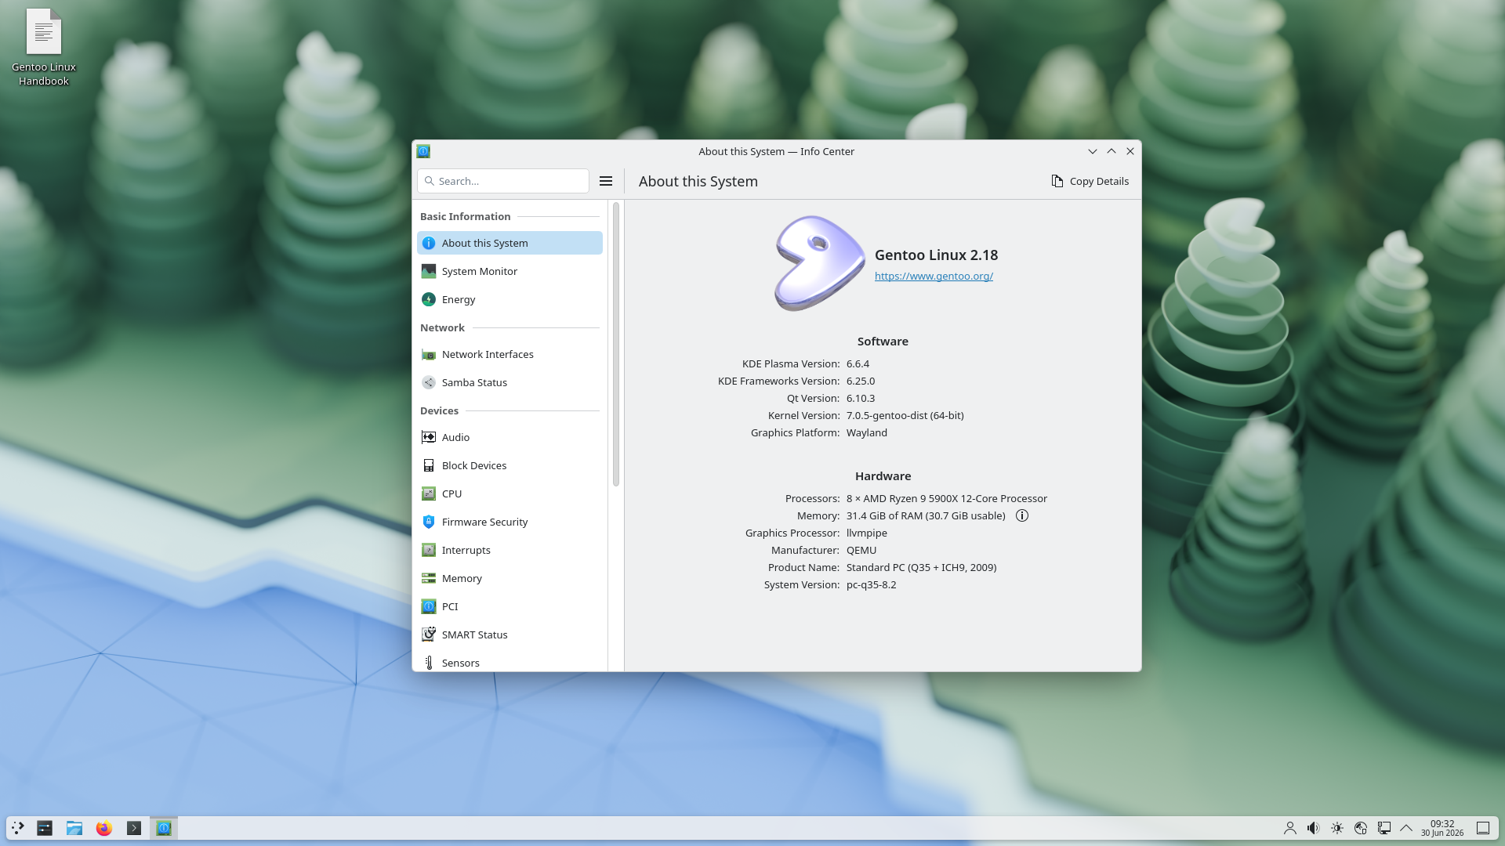Expand hidden system tray icons
The width and height of the screenshot is (1505, 846).
pos(1406,828)
